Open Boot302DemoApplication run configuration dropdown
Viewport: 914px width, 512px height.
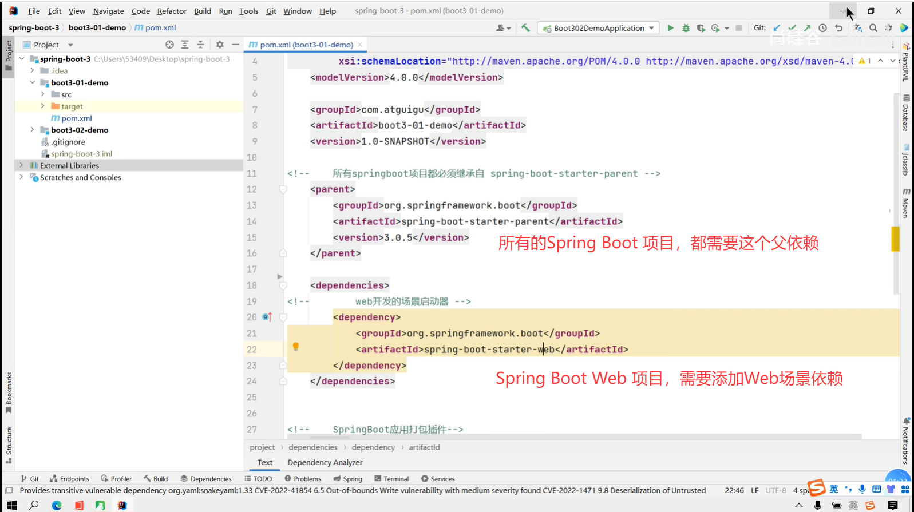pos(598,28)
